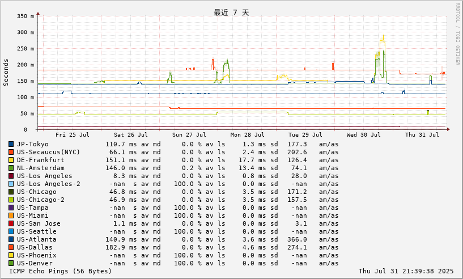Select the US-San Jose legend label
Image resolution: width=463 pixels, height=279 pixels.
pyautogui.click(x=39, y=224)
